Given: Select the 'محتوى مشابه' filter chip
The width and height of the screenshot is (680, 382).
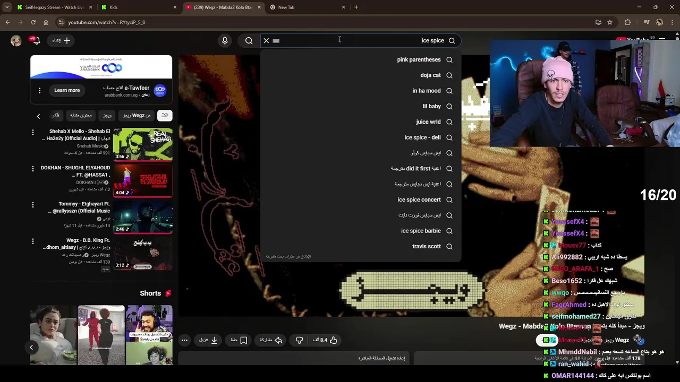Looking at the screenshot, I should [x=81, y=115].
